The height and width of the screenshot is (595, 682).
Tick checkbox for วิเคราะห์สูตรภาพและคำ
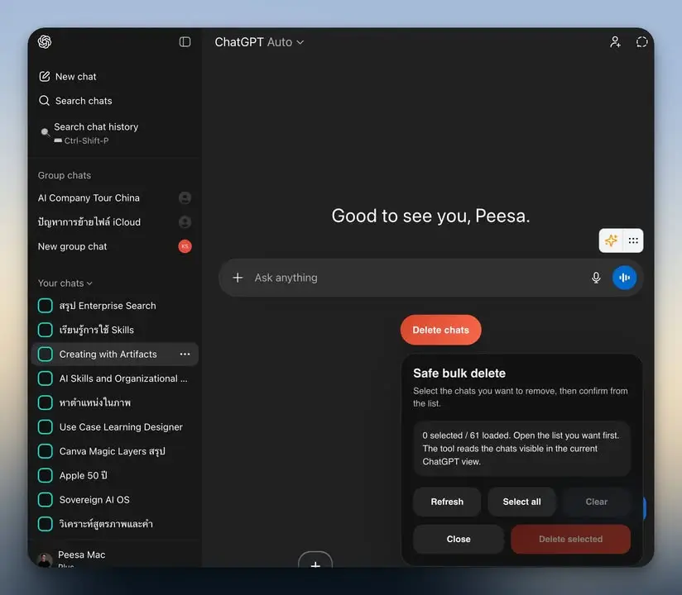click(46, 524)
